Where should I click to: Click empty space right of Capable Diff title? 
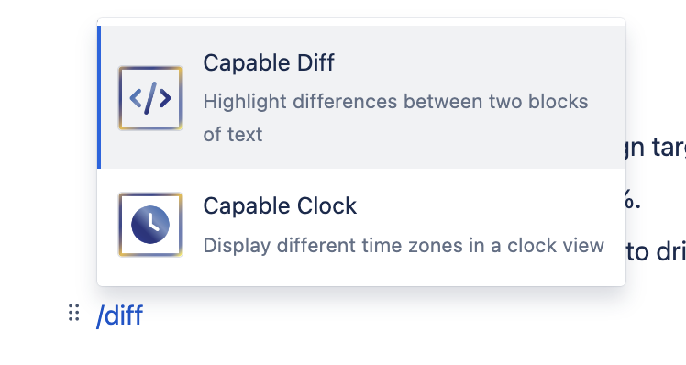(x=477, y=63)
